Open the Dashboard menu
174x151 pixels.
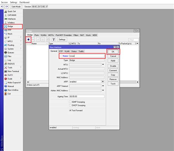24,2
